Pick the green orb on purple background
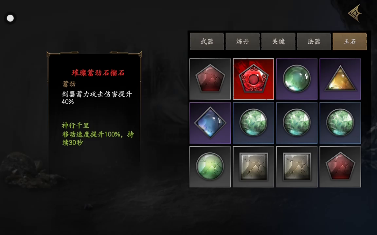This screenshot has height=235, width=377. [x=297, y=79]
